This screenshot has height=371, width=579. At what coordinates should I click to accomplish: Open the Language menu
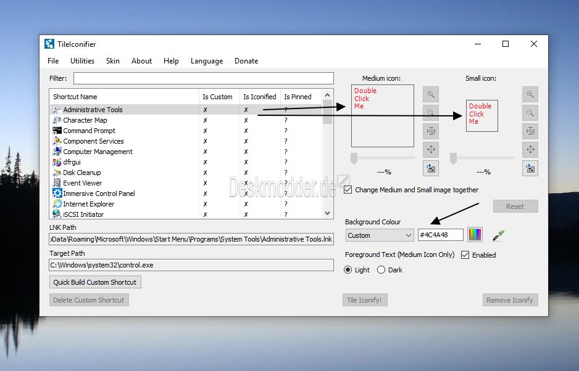pyautogui.click(x=207, y=61)
